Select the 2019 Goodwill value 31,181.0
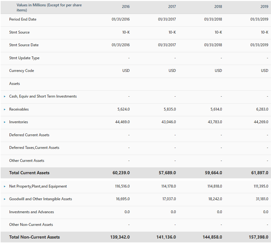271x243 pixels. tap(261, 199)
